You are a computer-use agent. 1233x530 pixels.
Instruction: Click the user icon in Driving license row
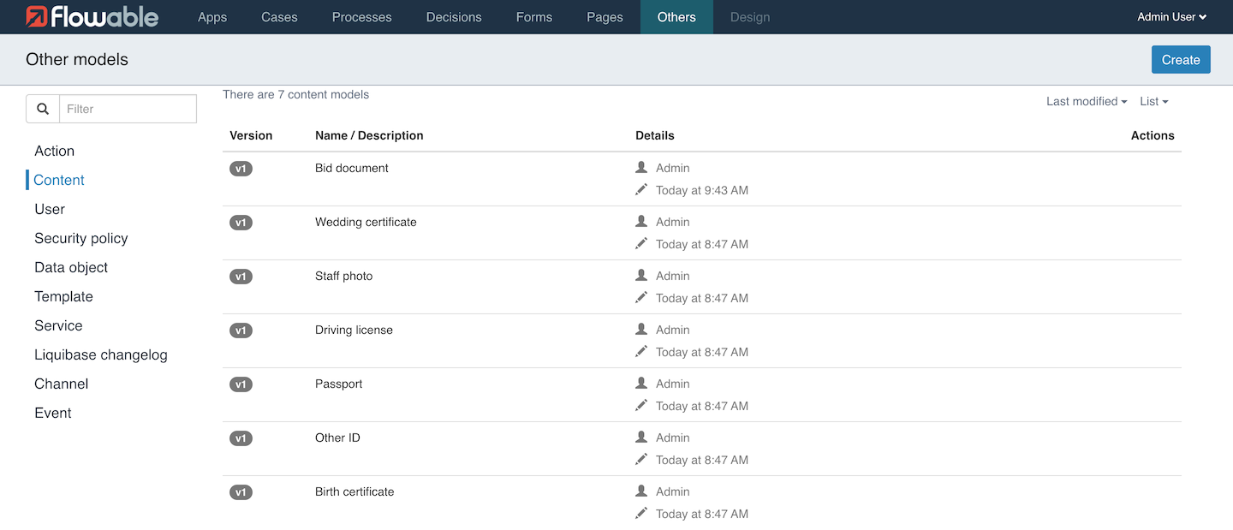[641, 330]
